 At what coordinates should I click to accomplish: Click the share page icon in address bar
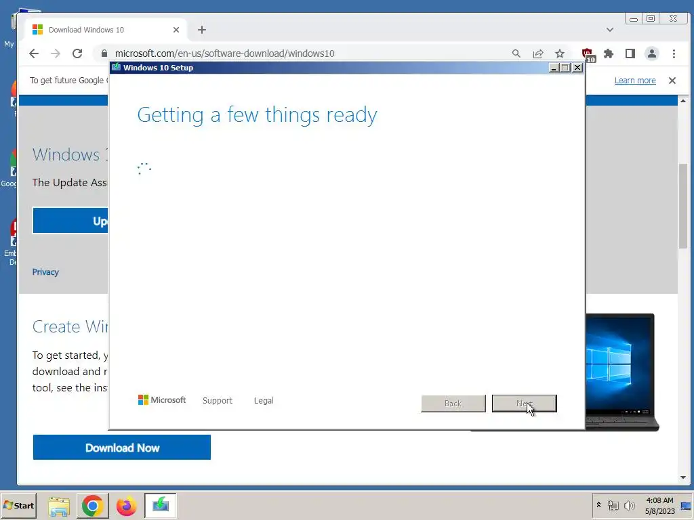(x=538, y=53)
